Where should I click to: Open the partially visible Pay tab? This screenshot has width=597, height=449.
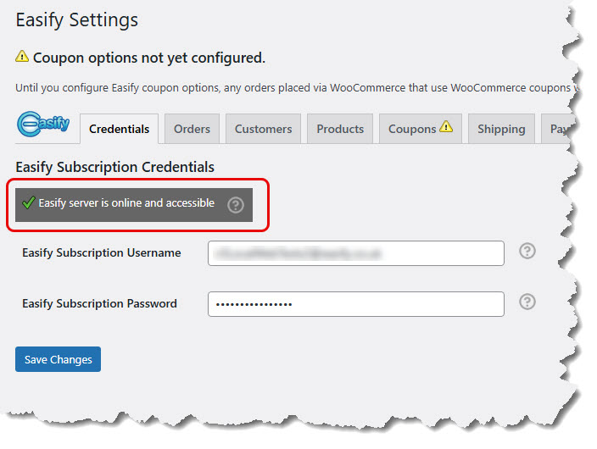[x=559, y=129]
